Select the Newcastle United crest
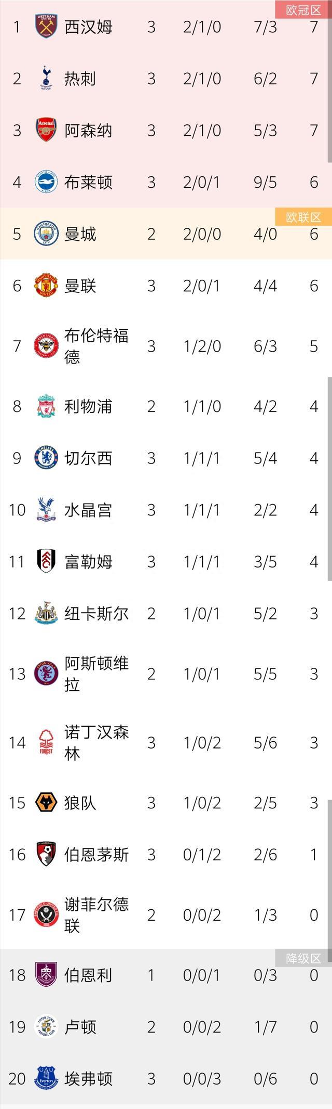The image size is (332, 1109). click(46, 613)
